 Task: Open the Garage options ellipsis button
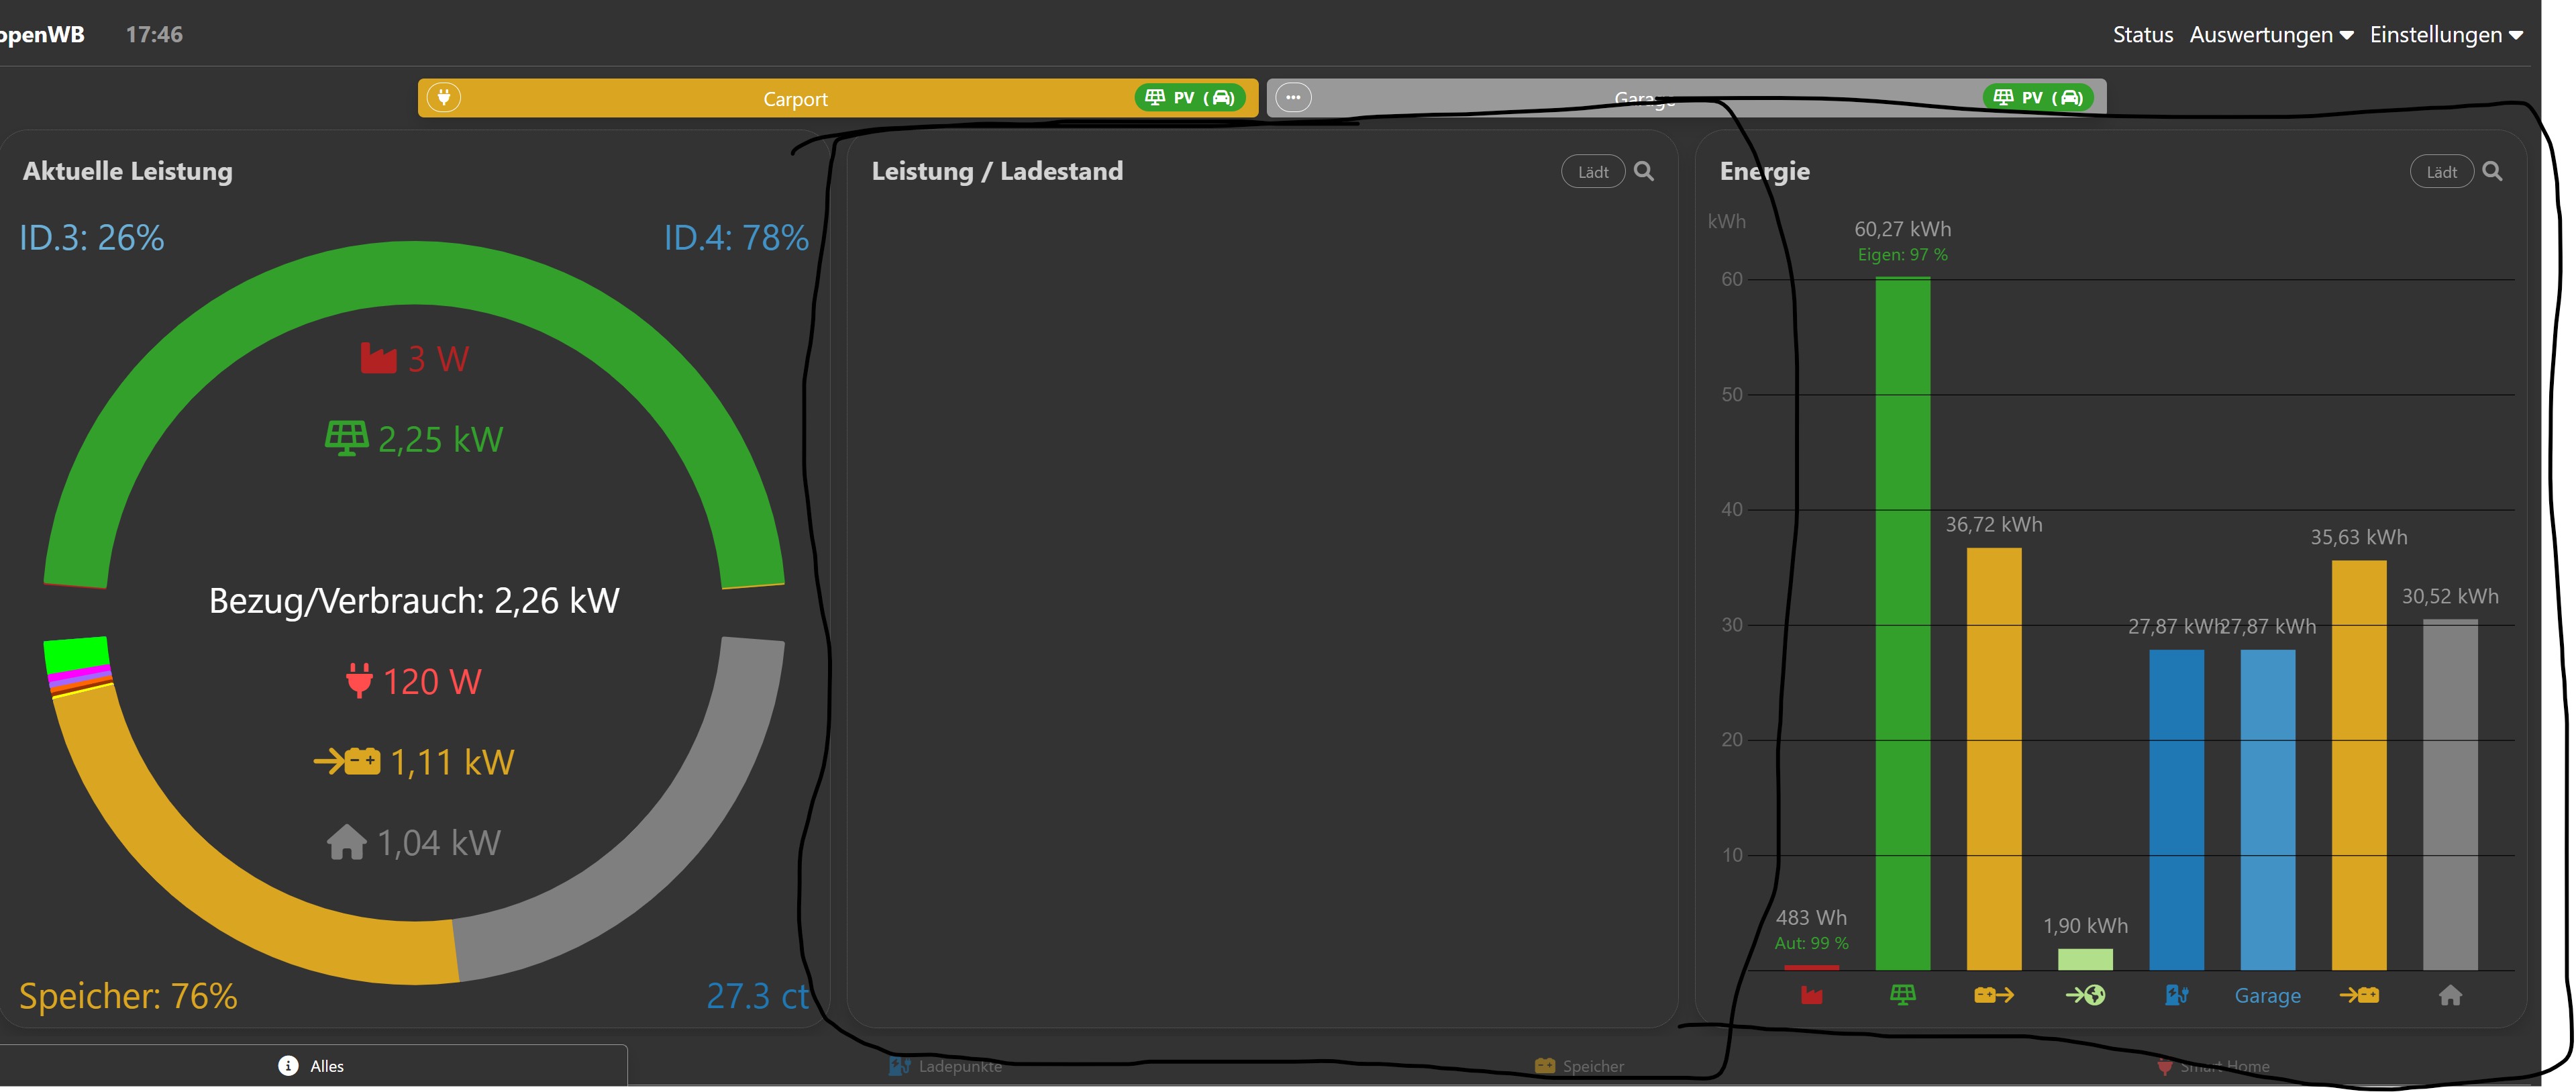click(x=1293, y=97)
